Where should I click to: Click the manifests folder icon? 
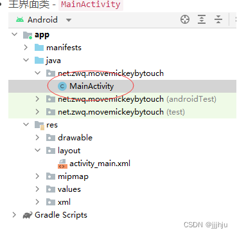(39, 48)
